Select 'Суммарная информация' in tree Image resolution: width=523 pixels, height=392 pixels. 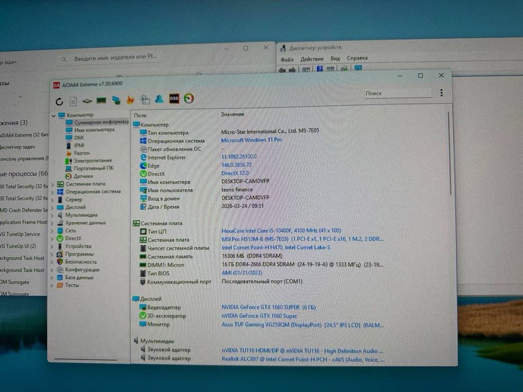[101, 122]
